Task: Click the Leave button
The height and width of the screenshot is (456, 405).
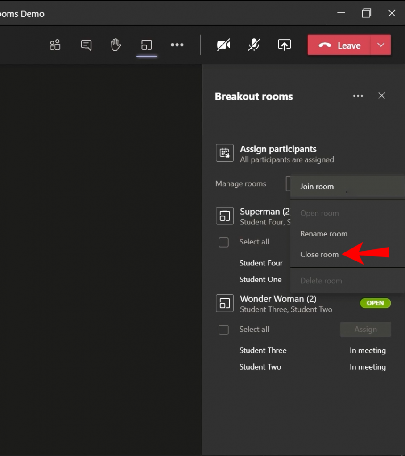Action: click(x=344, y=45)
